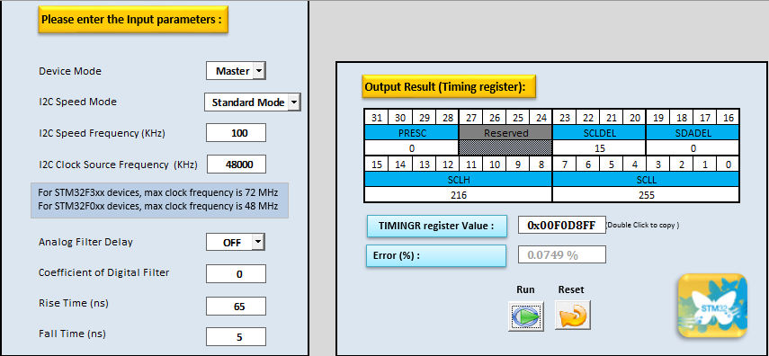Screen dimensions: 769x356
Task: Click the STM32F3xx max clock frequency note
Action: coord(158,191)
